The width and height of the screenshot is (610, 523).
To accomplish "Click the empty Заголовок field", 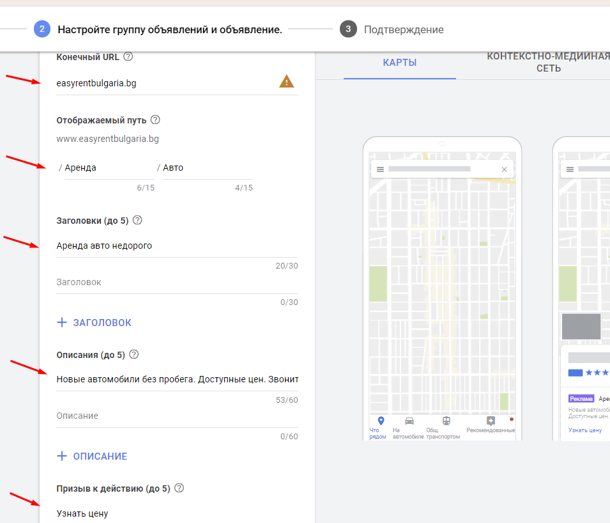I will 177,283.
